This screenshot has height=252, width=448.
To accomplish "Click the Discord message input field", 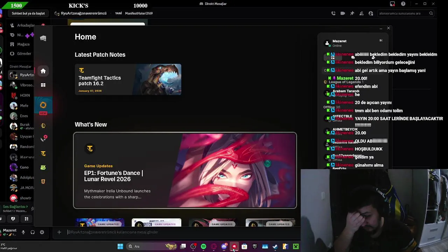I will click(x=182, y=232).
